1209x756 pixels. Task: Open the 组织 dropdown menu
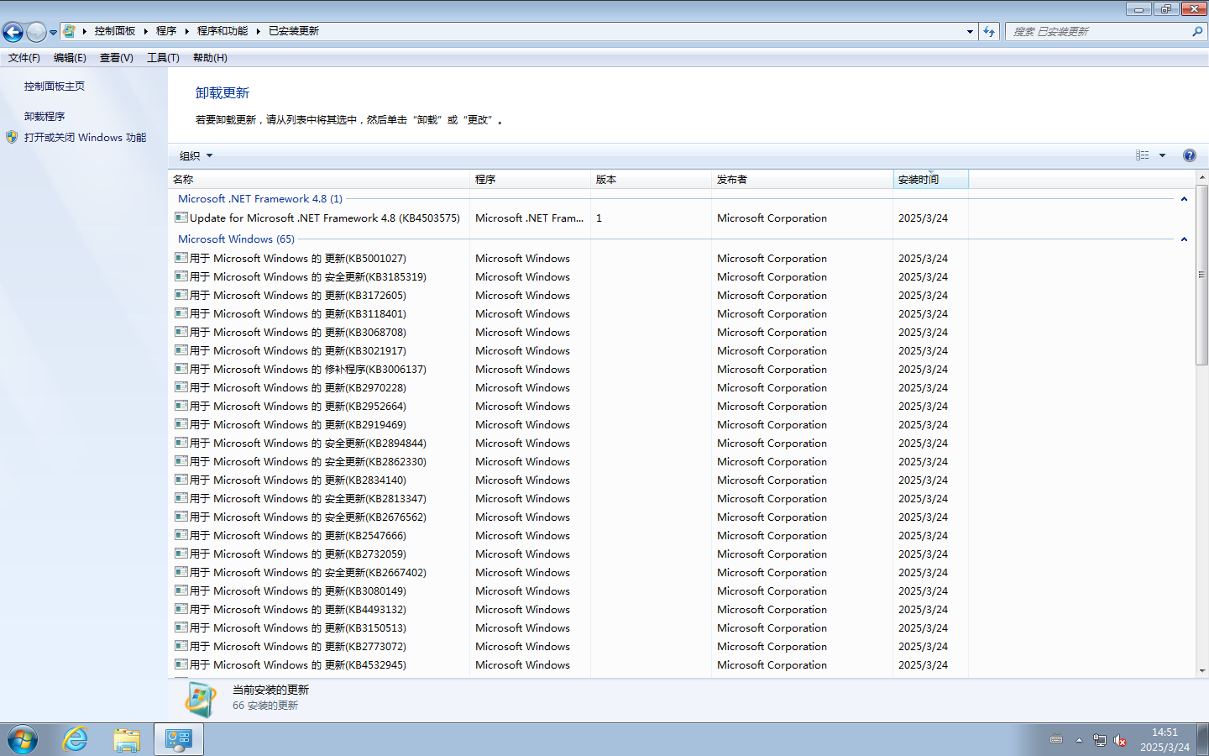click(196, 155)
